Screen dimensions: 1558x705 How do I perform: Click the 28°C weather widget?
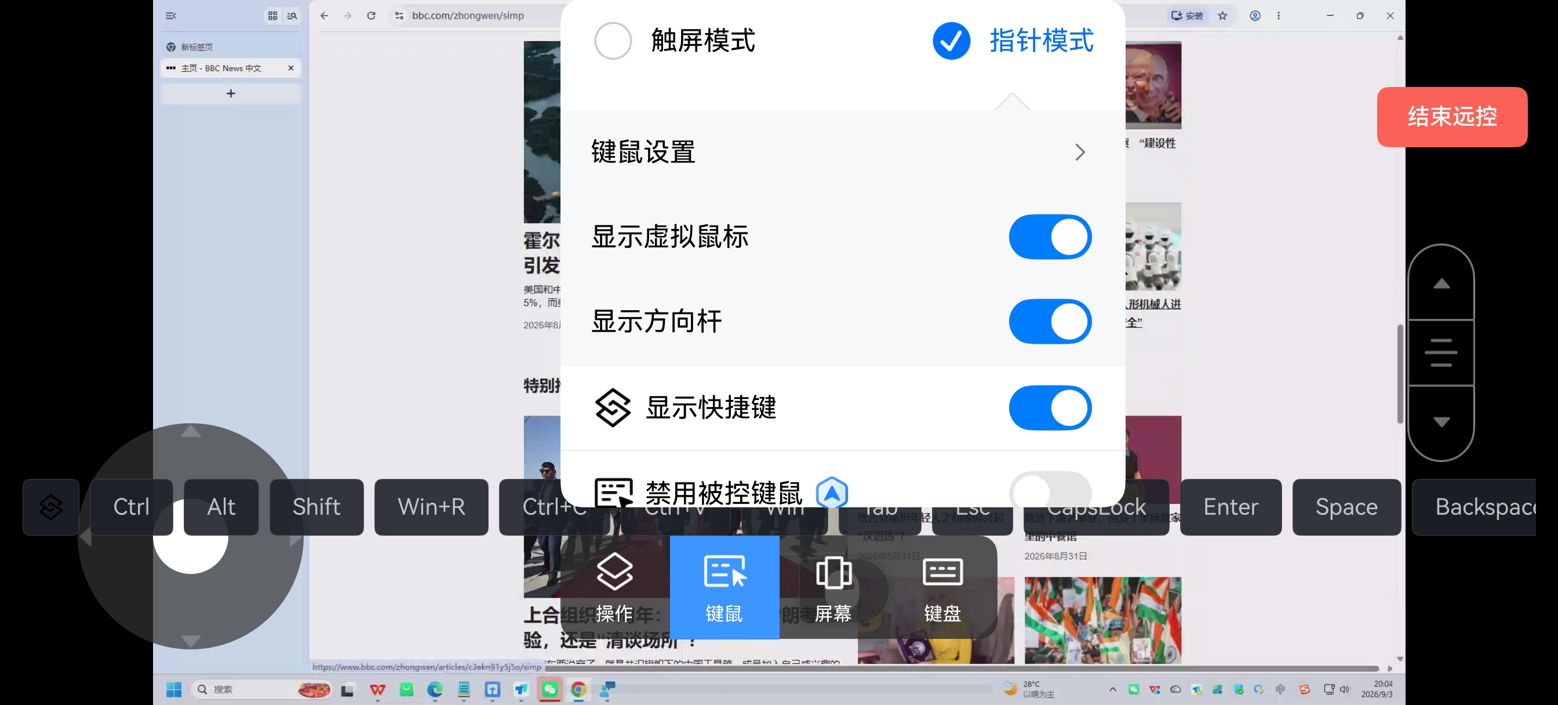click(1030, 689)
